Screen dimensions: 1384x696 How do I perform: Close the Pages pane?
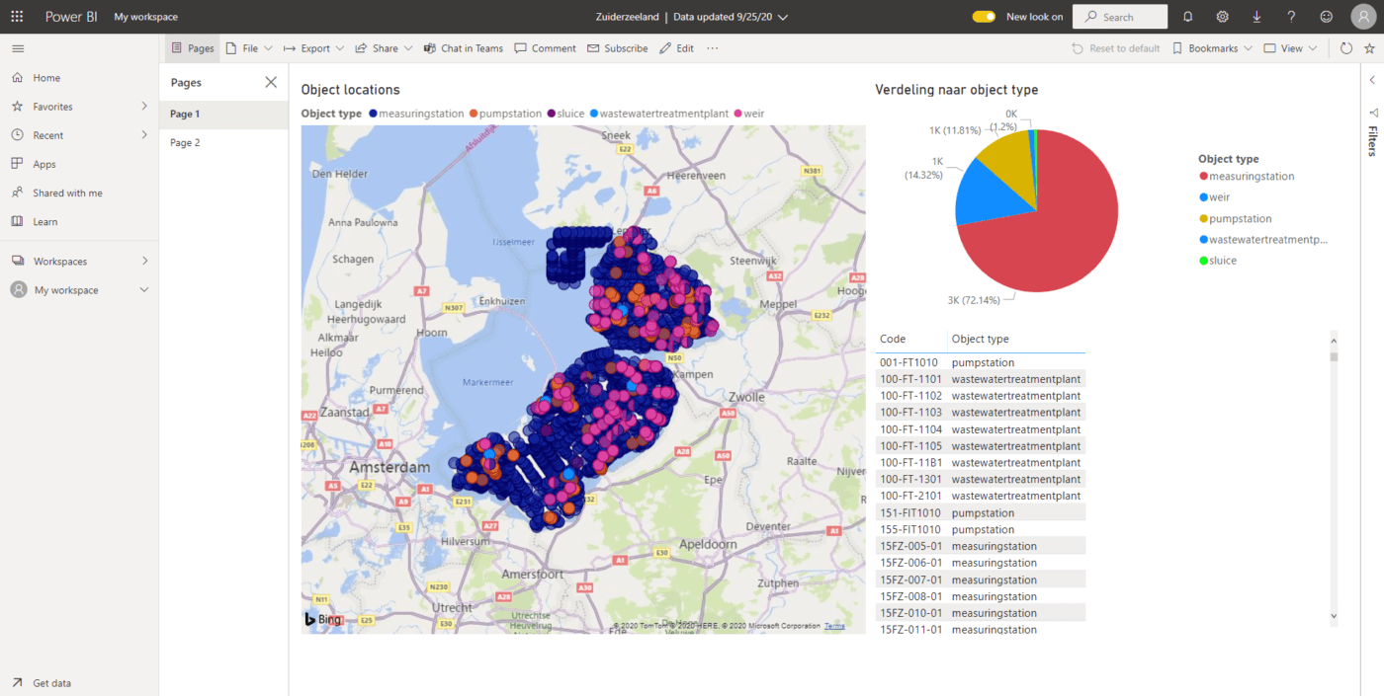pos(271,82)
